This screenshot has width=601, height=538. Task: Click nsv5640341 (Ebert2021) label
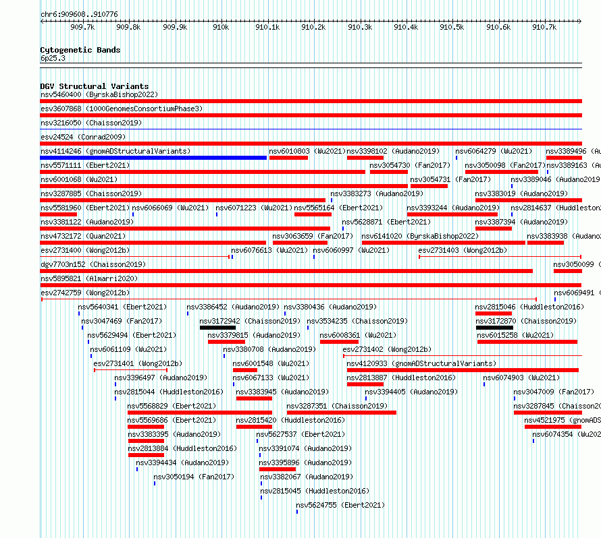point(122,307)
